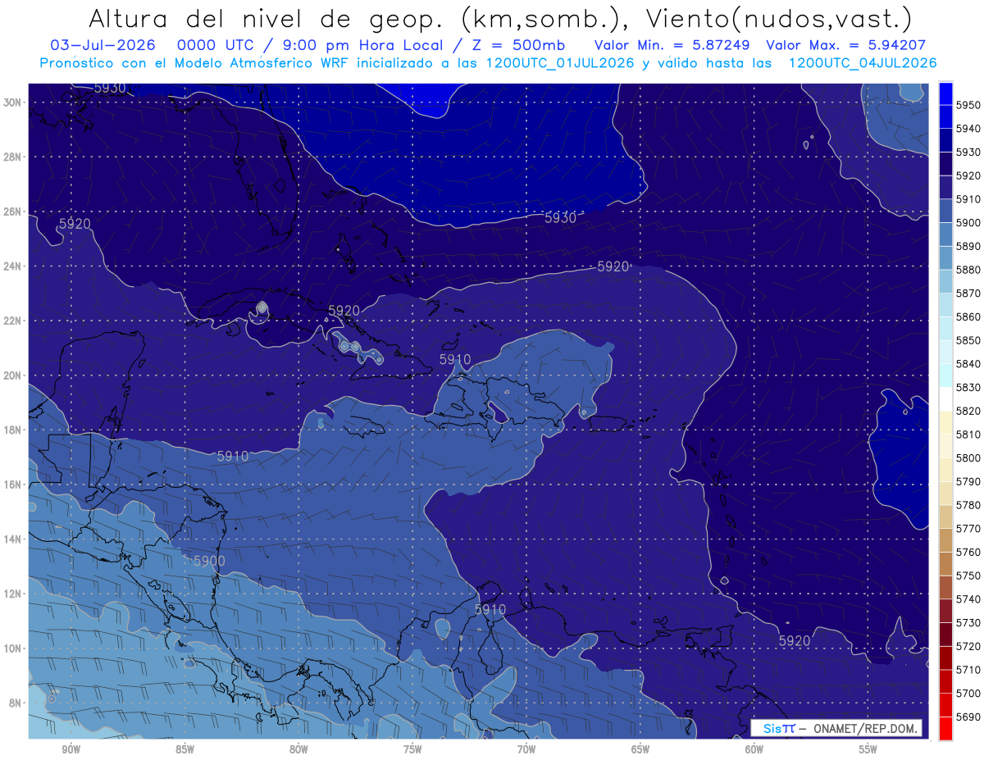This screenshot has width=984, height=760.
Task: Click the 20N latitude axis label
Action: tap(12, 375)
